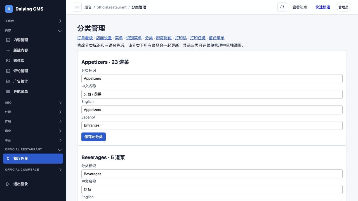Open the notifications bell
This screenshot has height=201, width=358.
pyautogui.click(x=282, y=7)
